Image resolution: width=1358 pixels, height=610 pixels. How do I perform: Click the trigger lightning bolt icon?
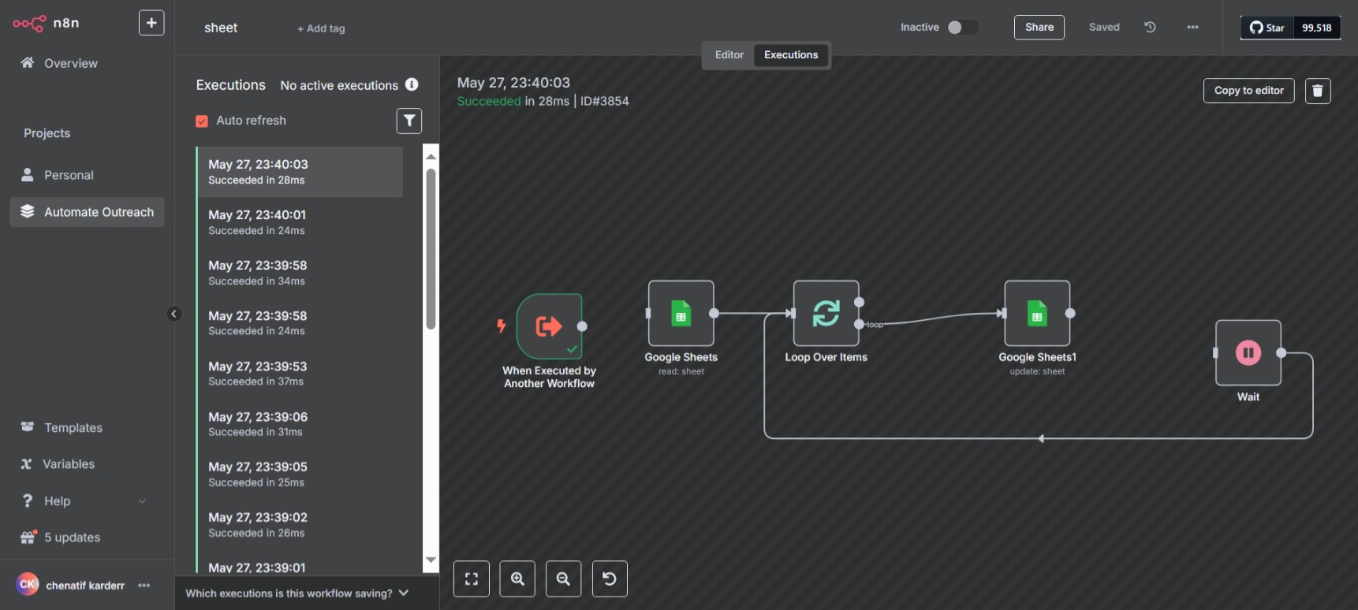(x=501, y=325)
